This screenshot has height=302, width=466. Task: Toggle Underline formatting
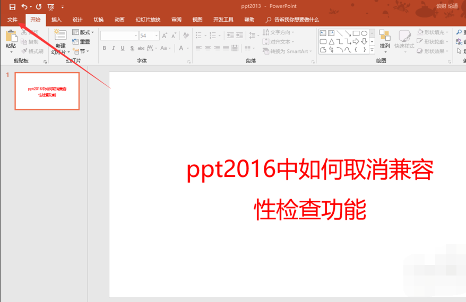pyautogui.click(x=123, y=48)
